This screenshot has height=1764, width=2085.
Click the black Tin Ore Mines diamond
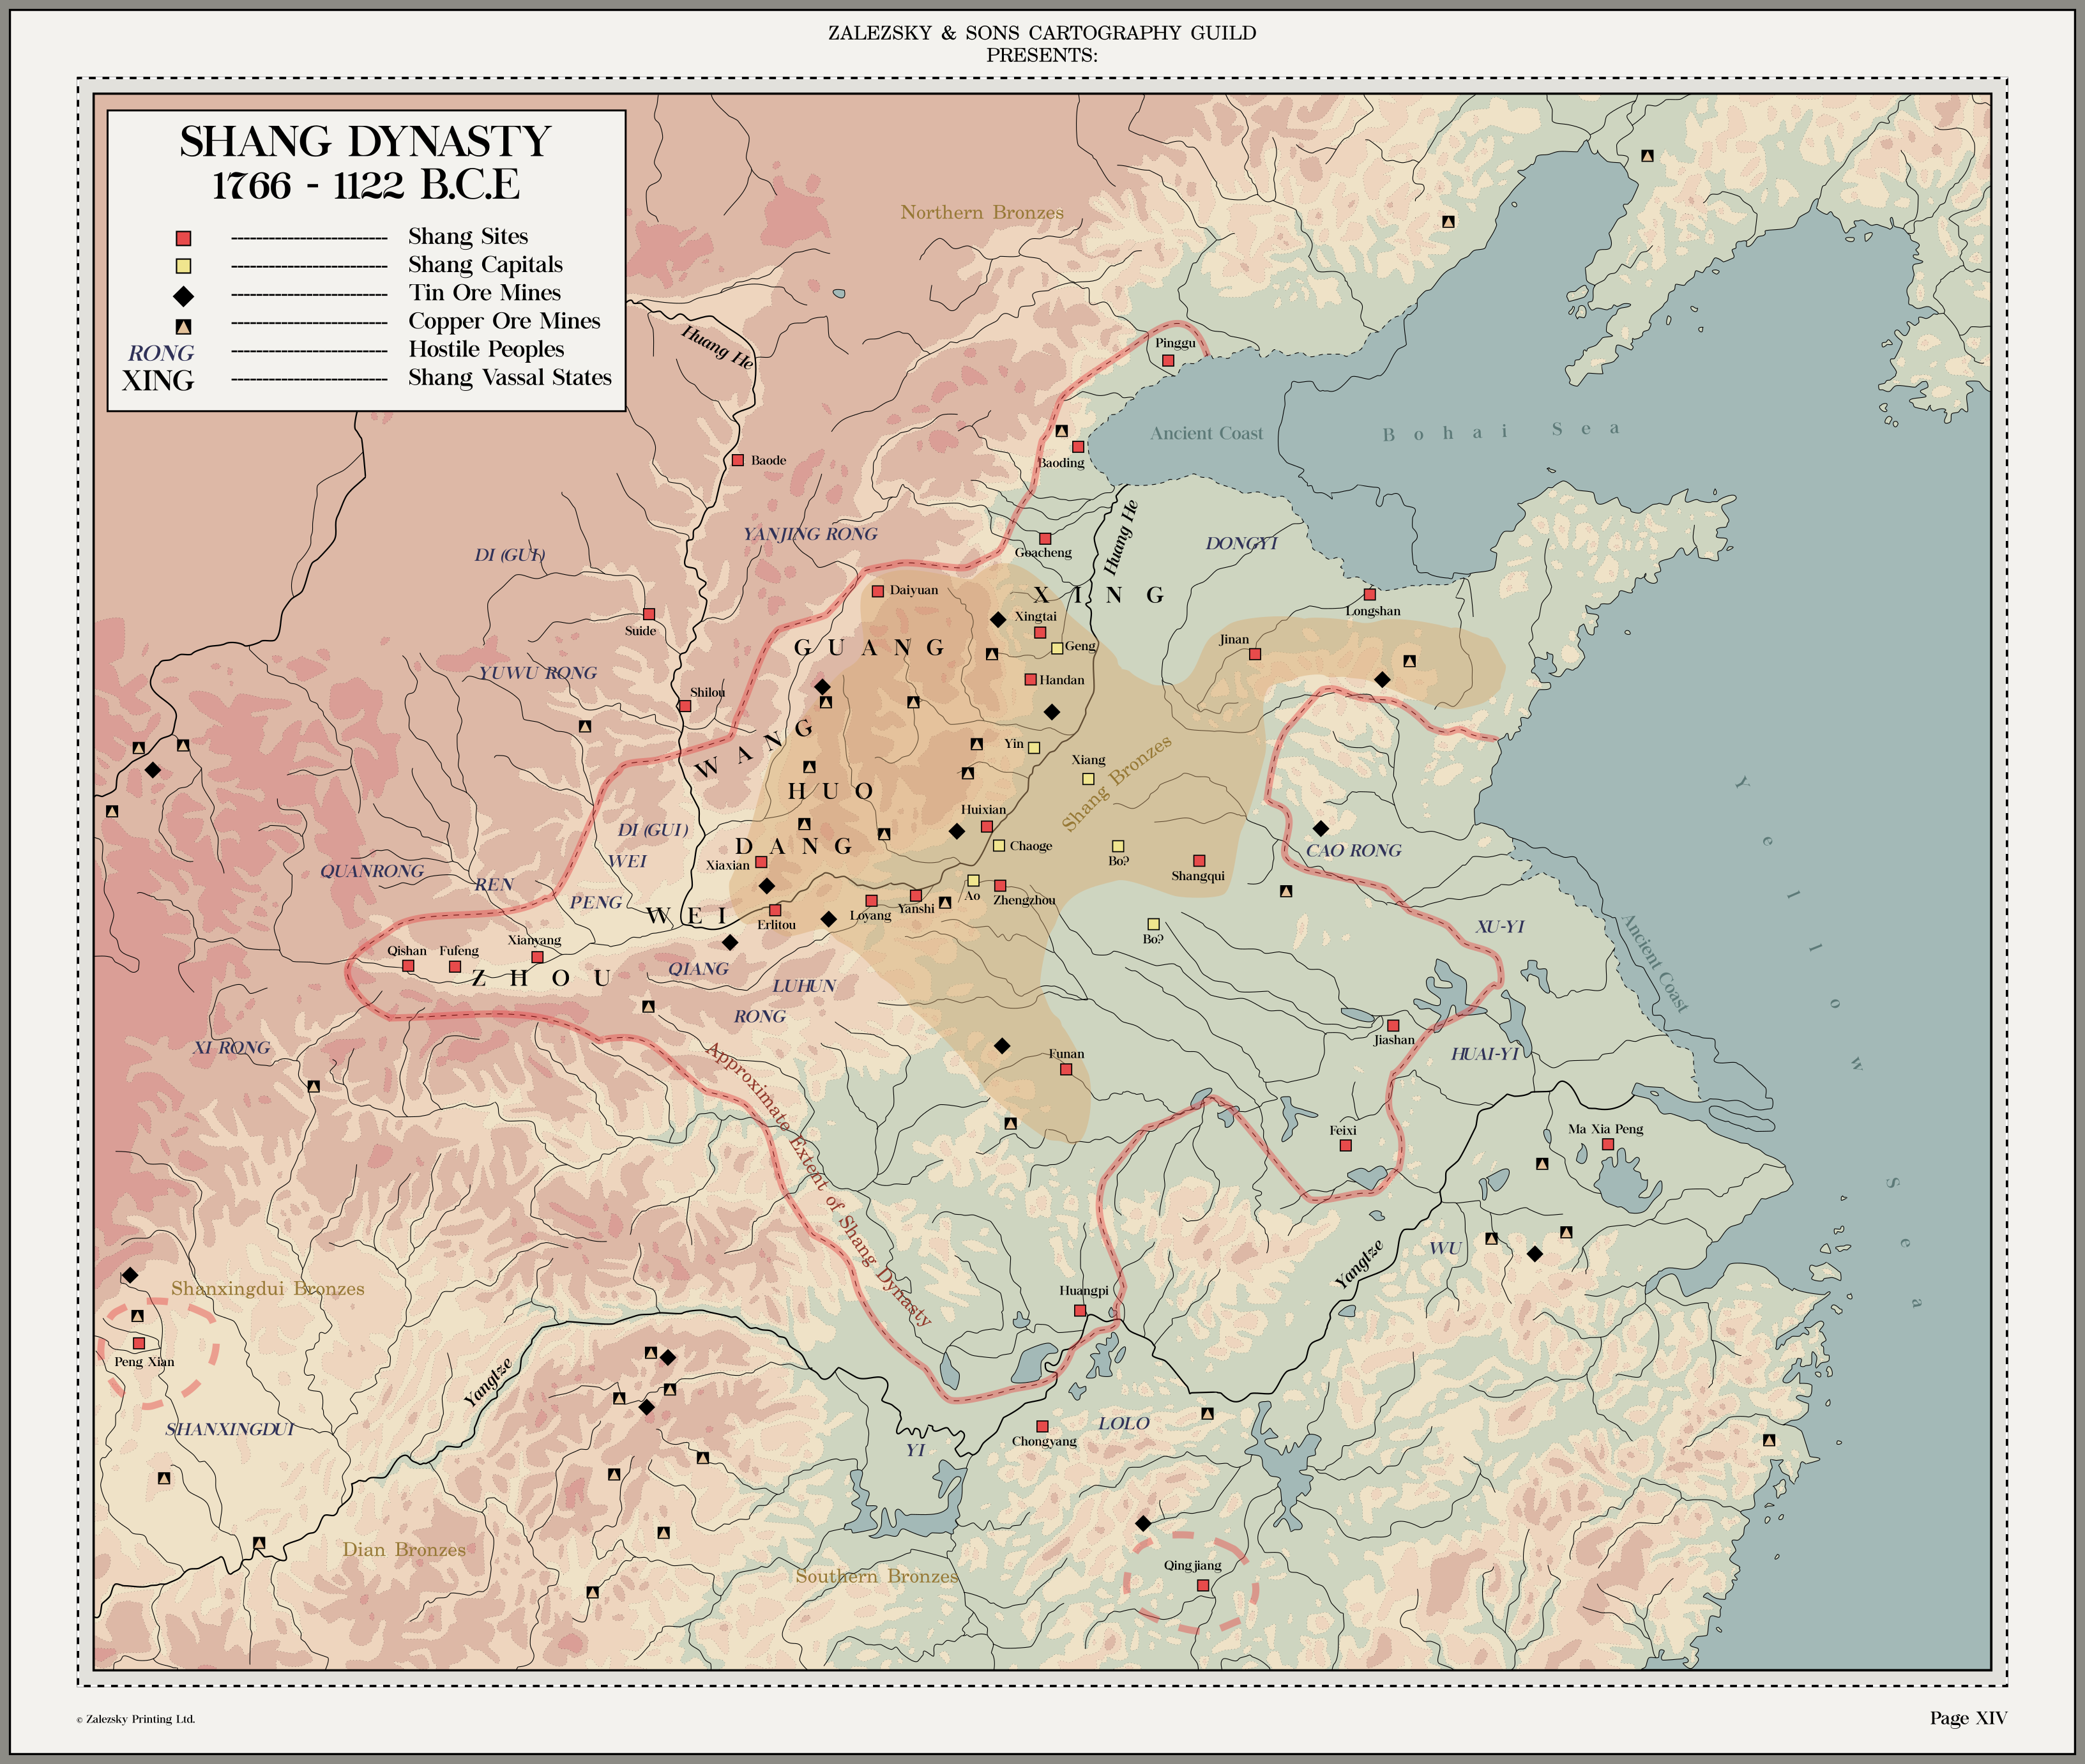pos(183,296)
